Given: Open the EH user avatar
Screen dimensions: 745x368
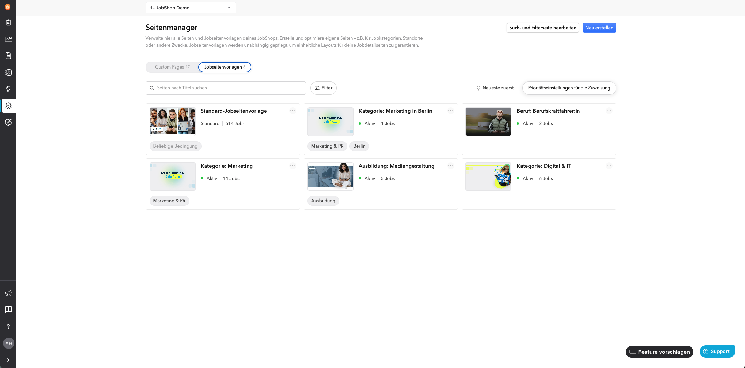Looking at the screenshot, I should (x=9, y=344).
